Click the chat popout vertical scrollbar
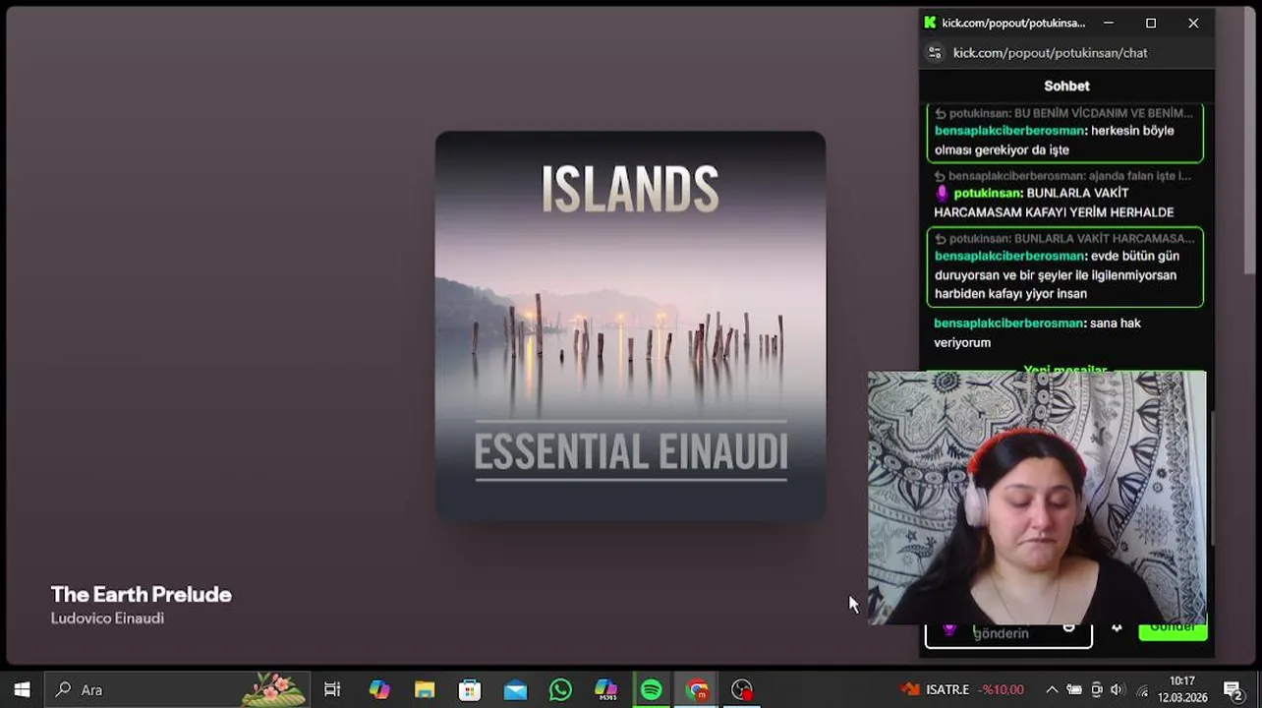This screenshot has height=708, width=1262. 1211,477
